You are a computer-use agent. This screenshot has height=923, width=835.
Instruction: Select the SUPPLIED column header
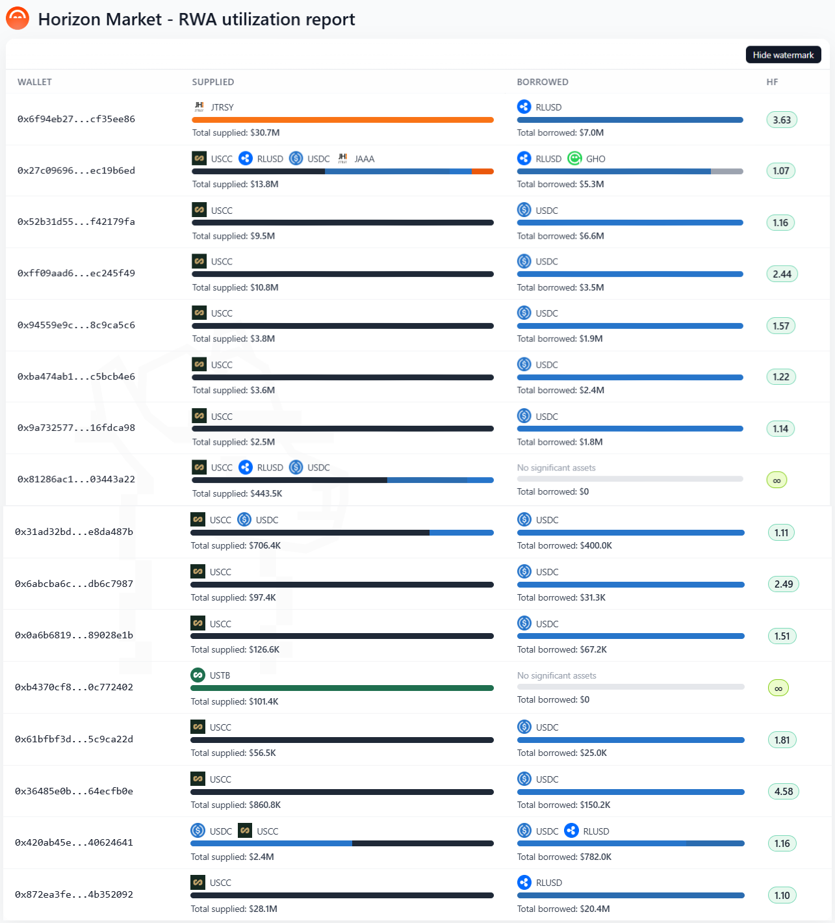click(x=213, y=82)
